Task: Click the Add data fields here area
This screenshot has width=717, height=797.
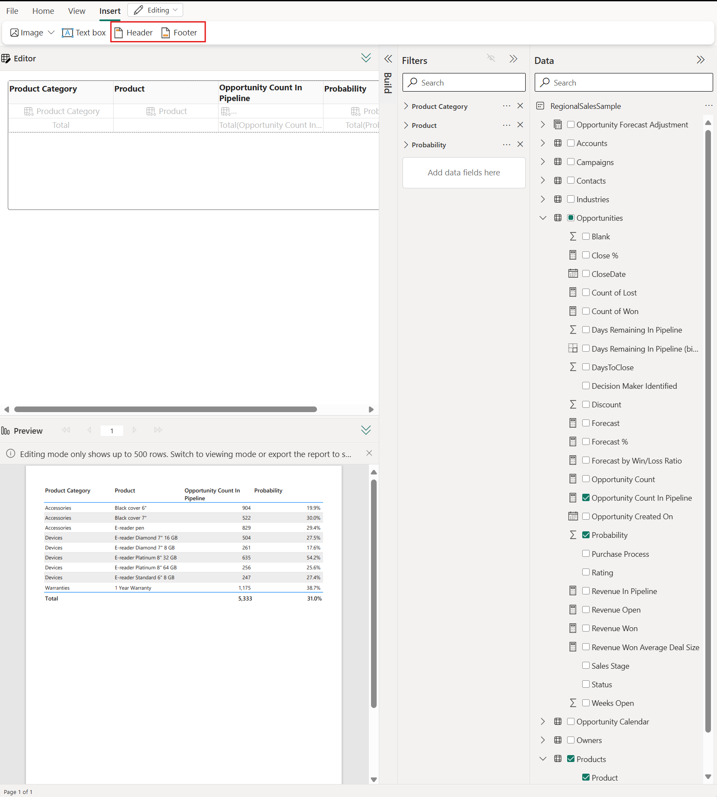Action: click(x=463, y=172)
